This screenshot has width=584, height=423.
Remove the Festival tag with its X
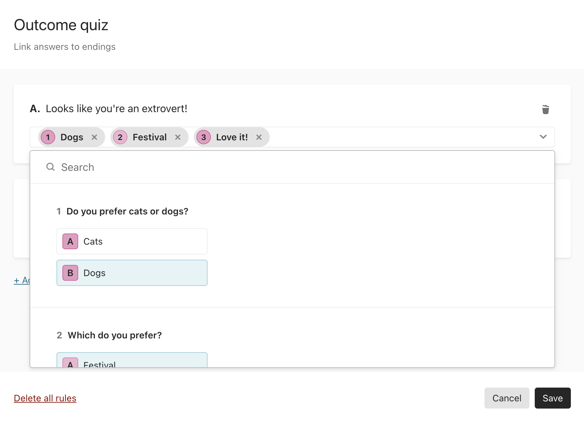click(178, 137)
